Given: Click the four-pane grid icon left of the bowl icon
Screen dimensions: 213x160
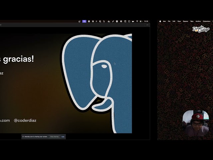Looking at the screenshot, I should point(129,21).
